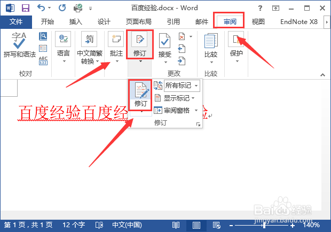This screenshot has width=331, height=232.
Task: Toggle 修订 track changes in dropdown panel
Action: pyautogui.click(x=140, y=95)
